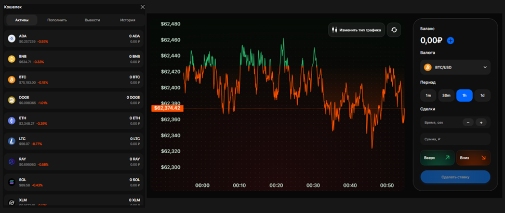Increase time with the plus stepper
505x213 pixels.
tap(481, 123)
